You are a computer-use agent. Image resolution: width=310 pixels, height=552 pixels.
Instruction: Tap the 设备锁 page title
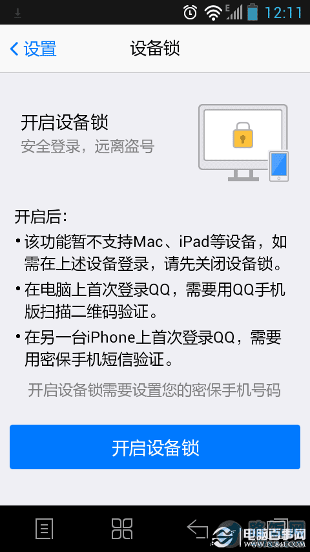click(x=155, y=48)
